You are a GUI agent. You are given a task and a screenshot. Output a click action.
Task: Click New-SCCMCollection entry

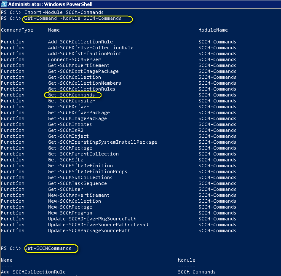(75, 201)
